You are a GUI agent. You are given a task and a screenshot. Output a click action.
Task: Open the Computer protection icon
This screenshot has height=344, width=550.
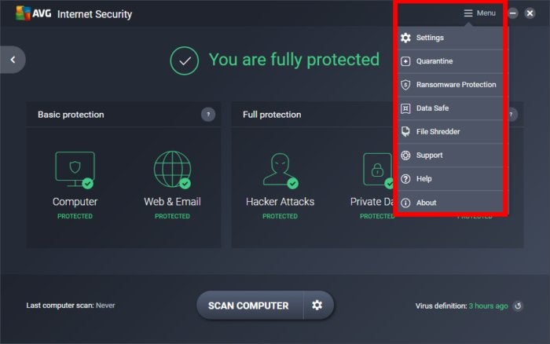point(75,170)
